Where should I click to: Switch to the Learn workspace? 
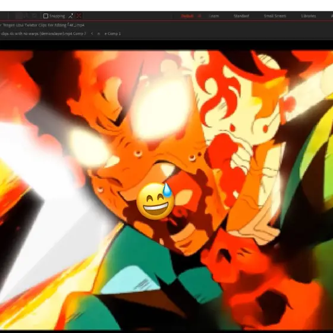214,16
